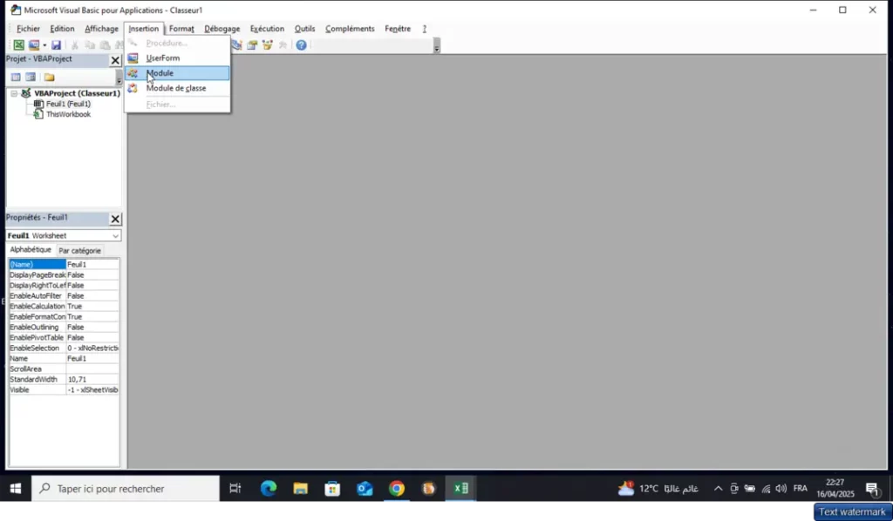
Task: Switch to the Par catégorie tab
Action: coord(80,250)
